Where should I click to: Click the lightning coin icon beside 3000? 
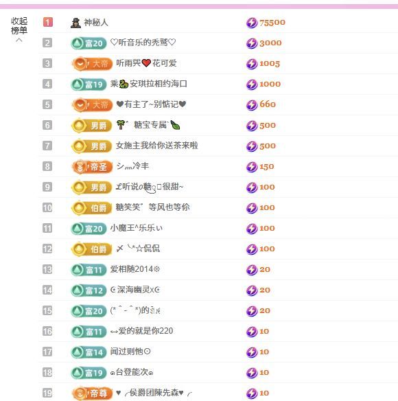coord(252,43)
